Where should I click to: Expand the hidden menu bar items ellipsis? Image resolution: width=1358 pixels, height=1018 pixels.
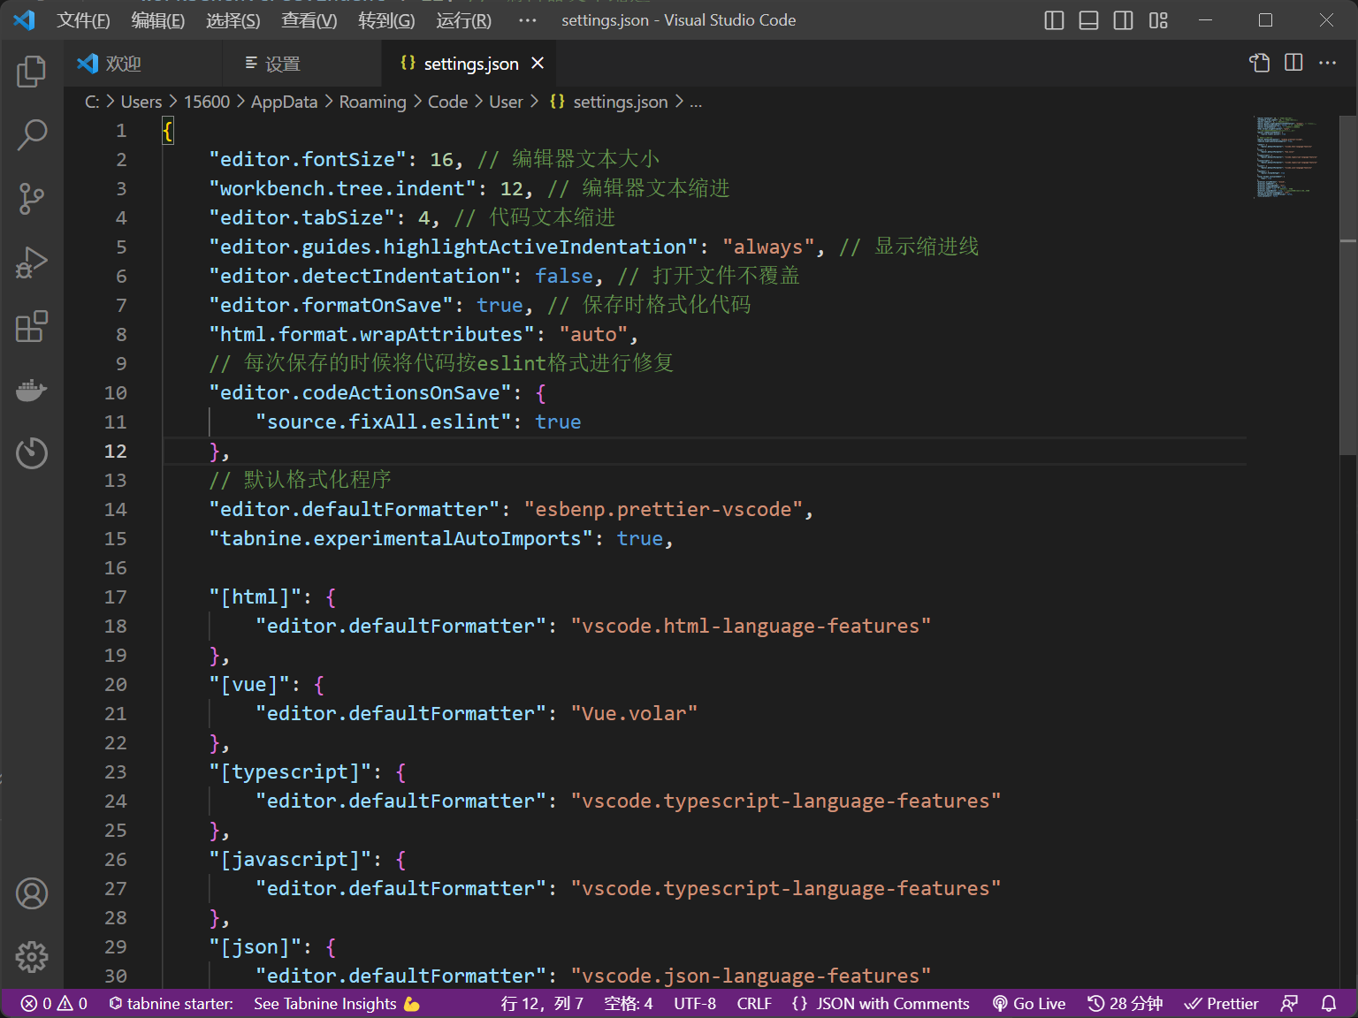coord(528,20)
